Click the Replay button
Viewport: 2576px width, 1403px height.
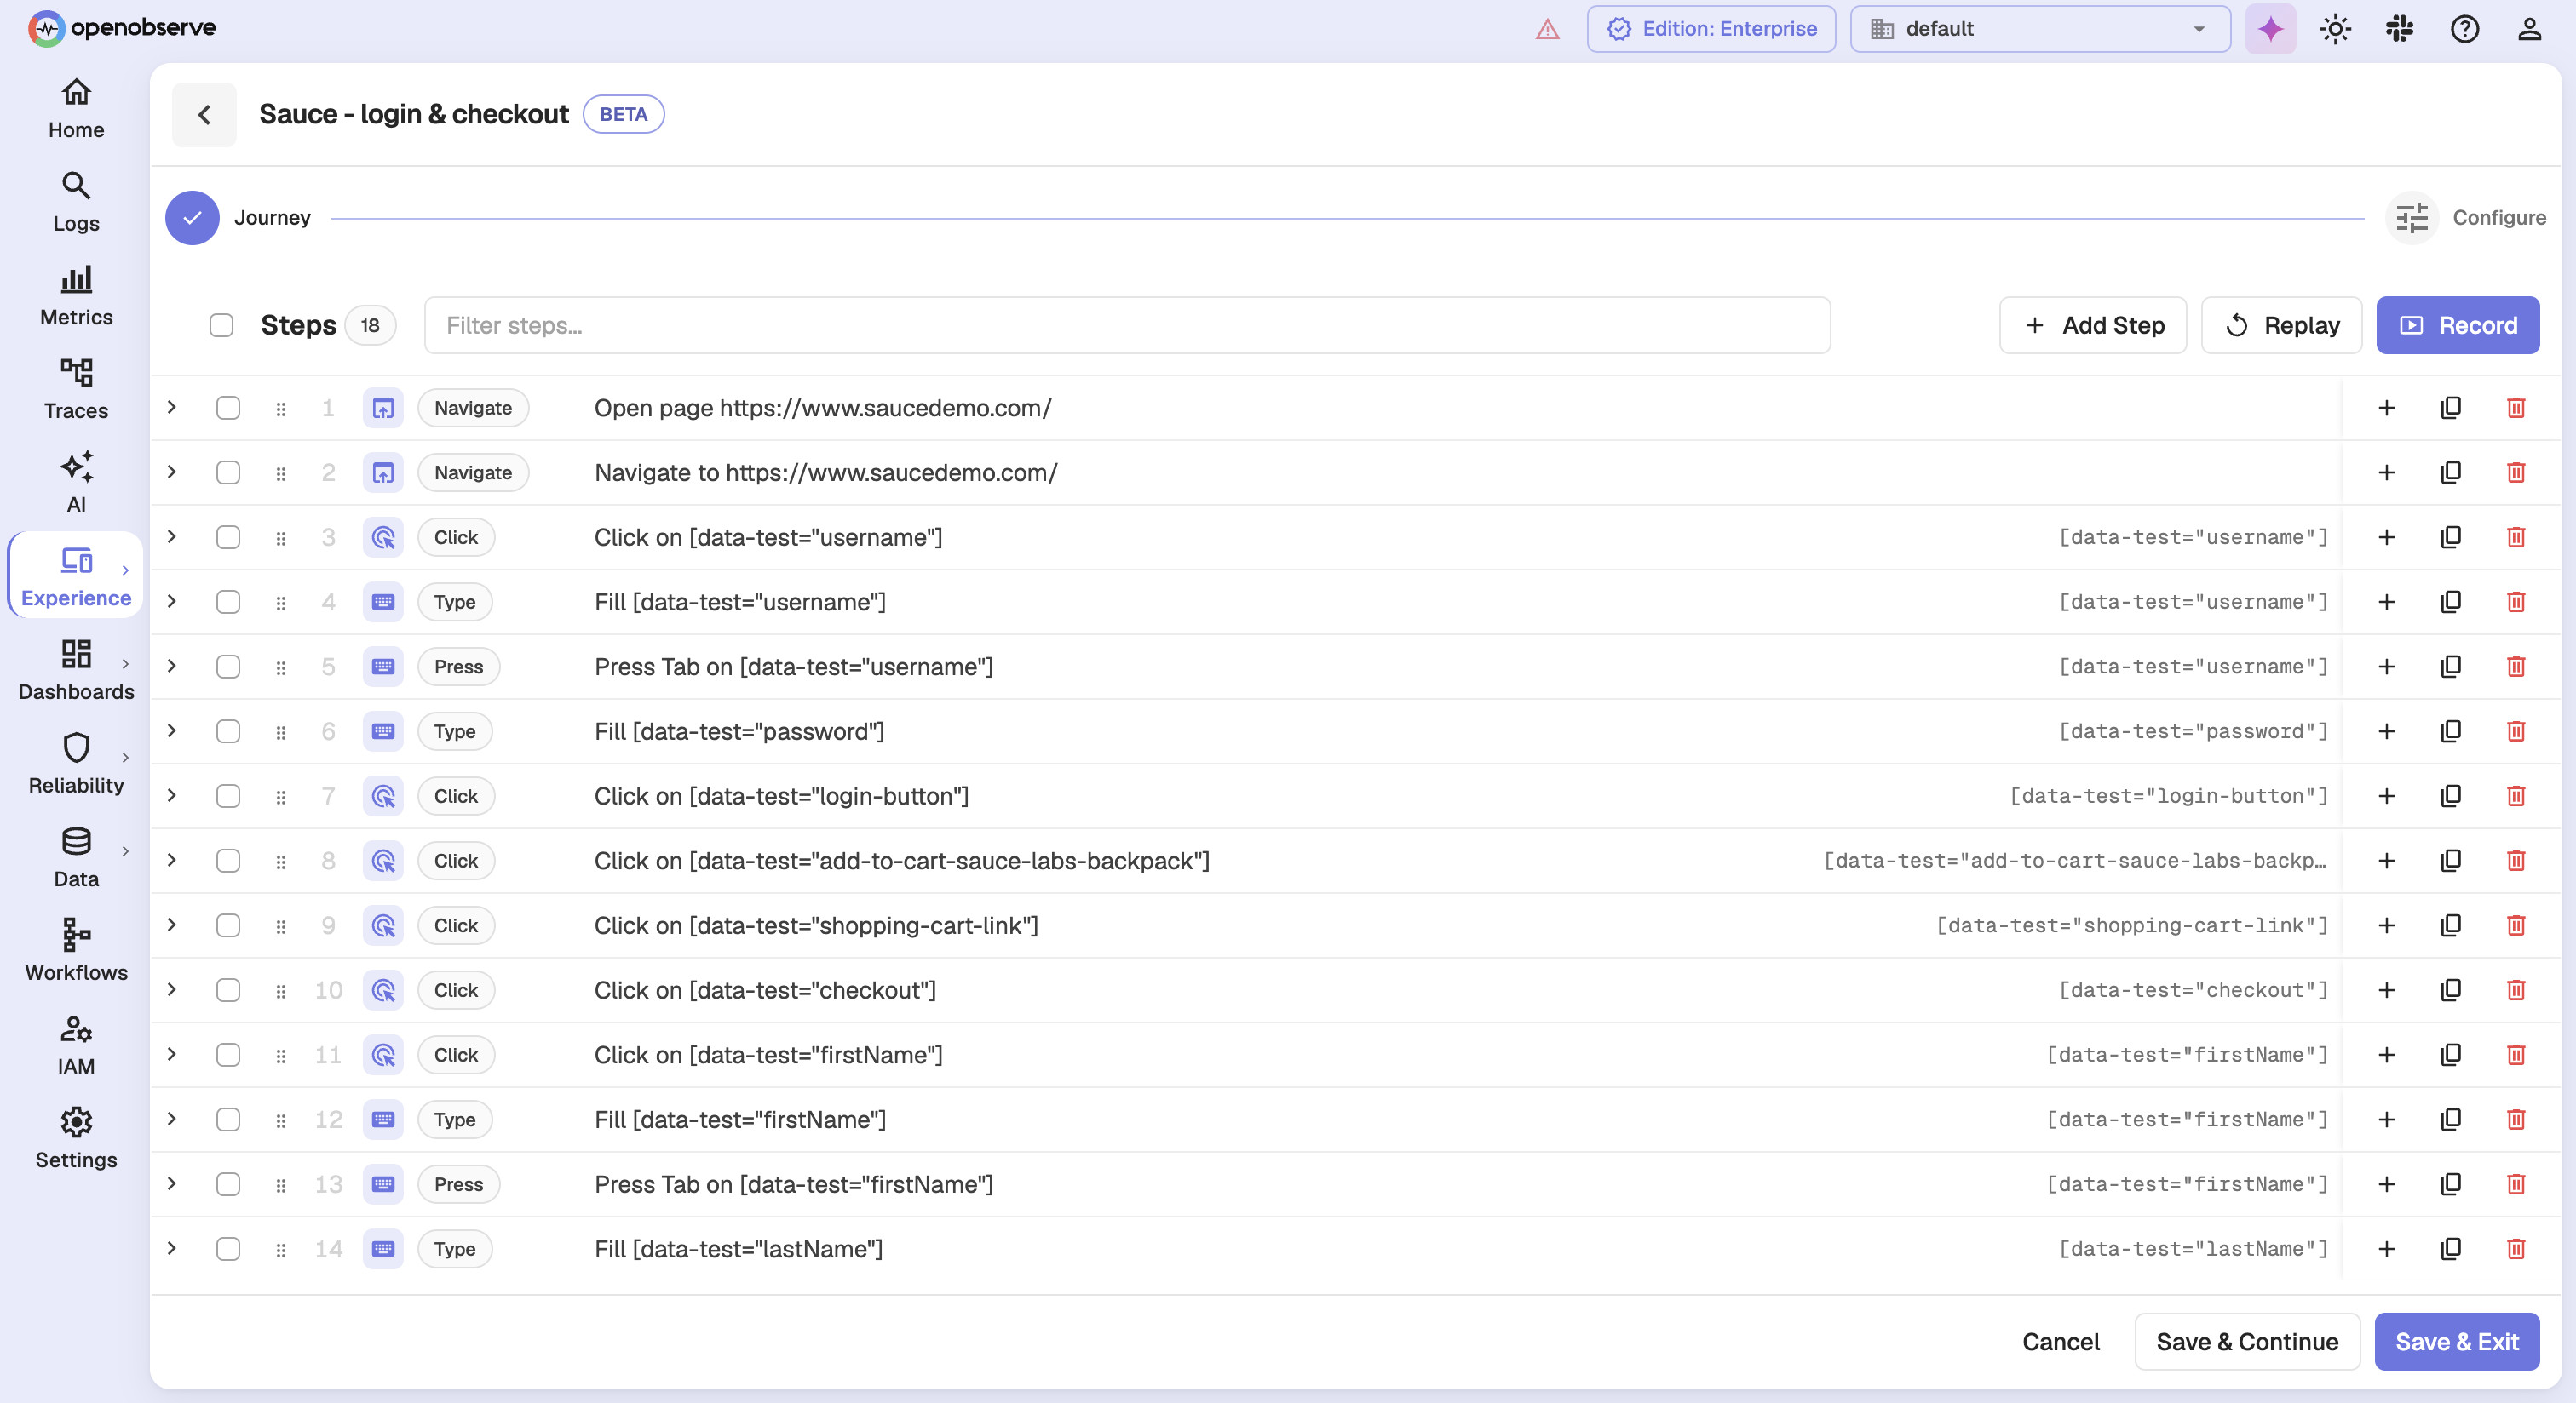pos(2282,324)
